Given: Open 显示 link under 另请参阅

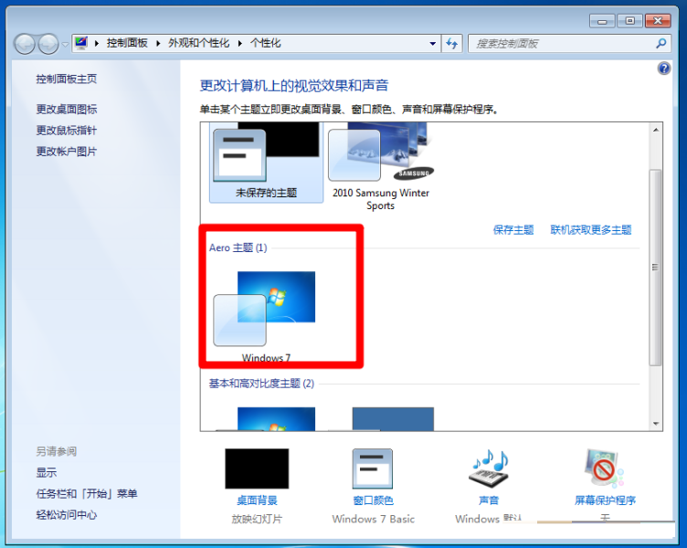Looking at the screenshot, I should 46,473.
